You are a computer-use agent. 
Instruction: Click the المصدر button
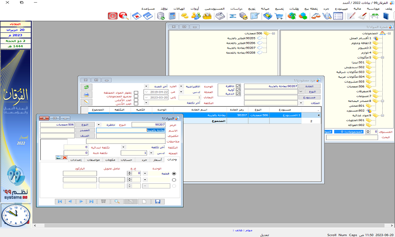[x=84, y=130]
